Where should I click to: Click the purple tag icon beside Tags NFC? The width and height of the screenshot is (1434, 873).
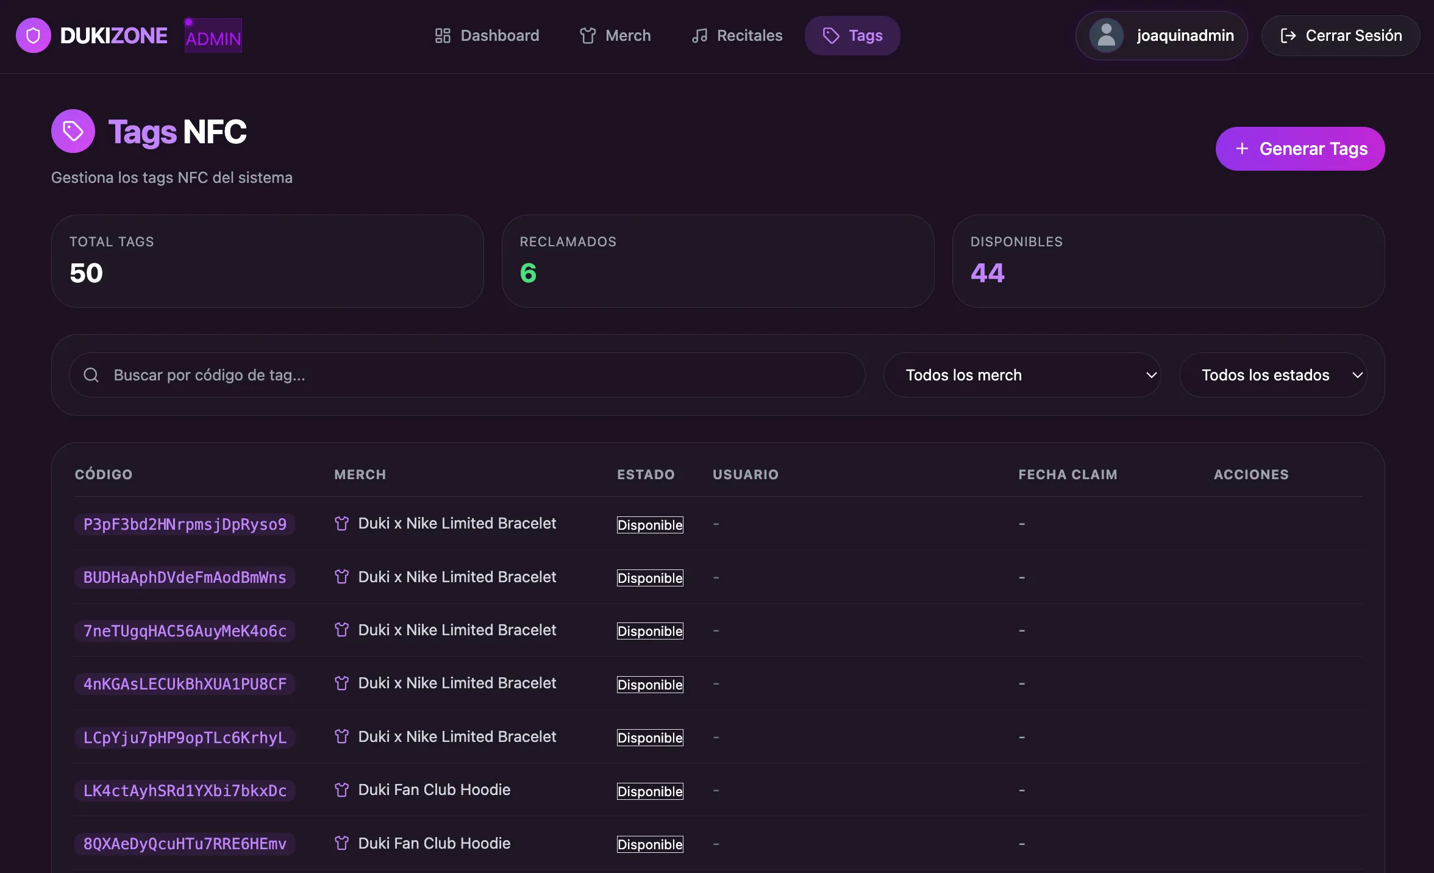pos(73,131)
